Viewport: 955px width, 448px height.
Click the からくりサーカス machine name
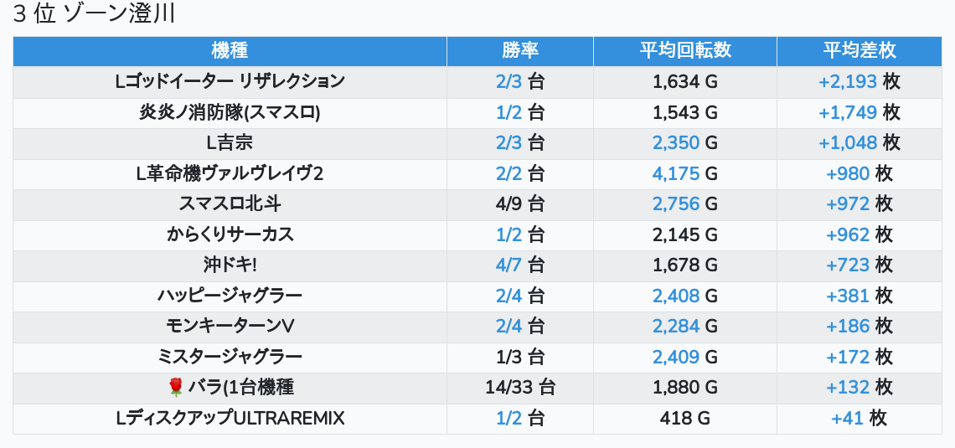click(230, 234)
